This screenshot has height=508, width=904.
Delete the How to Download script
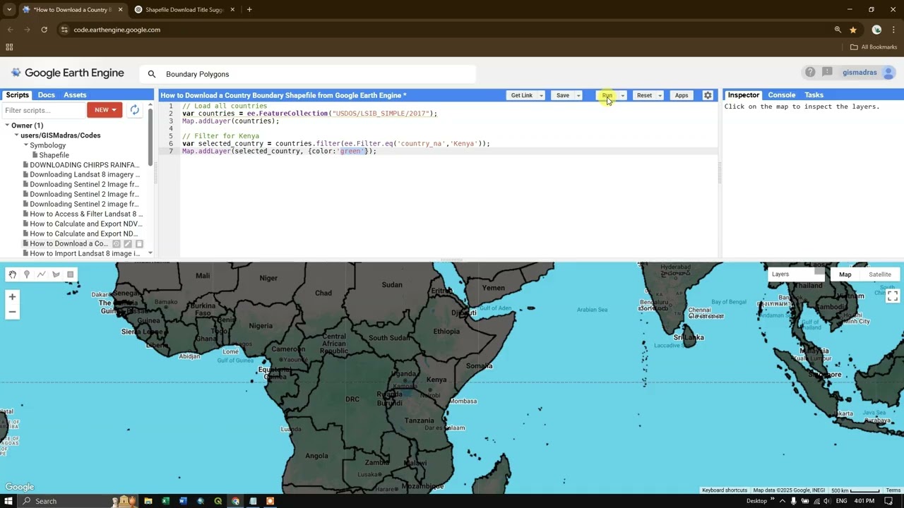point(139,244)
